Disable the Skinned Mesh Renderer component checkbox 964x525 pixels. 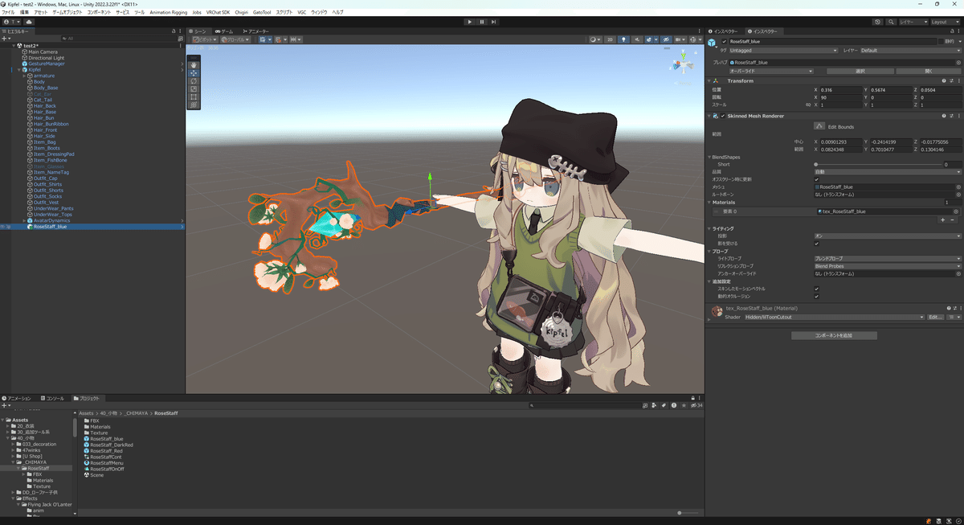(722, 116)
